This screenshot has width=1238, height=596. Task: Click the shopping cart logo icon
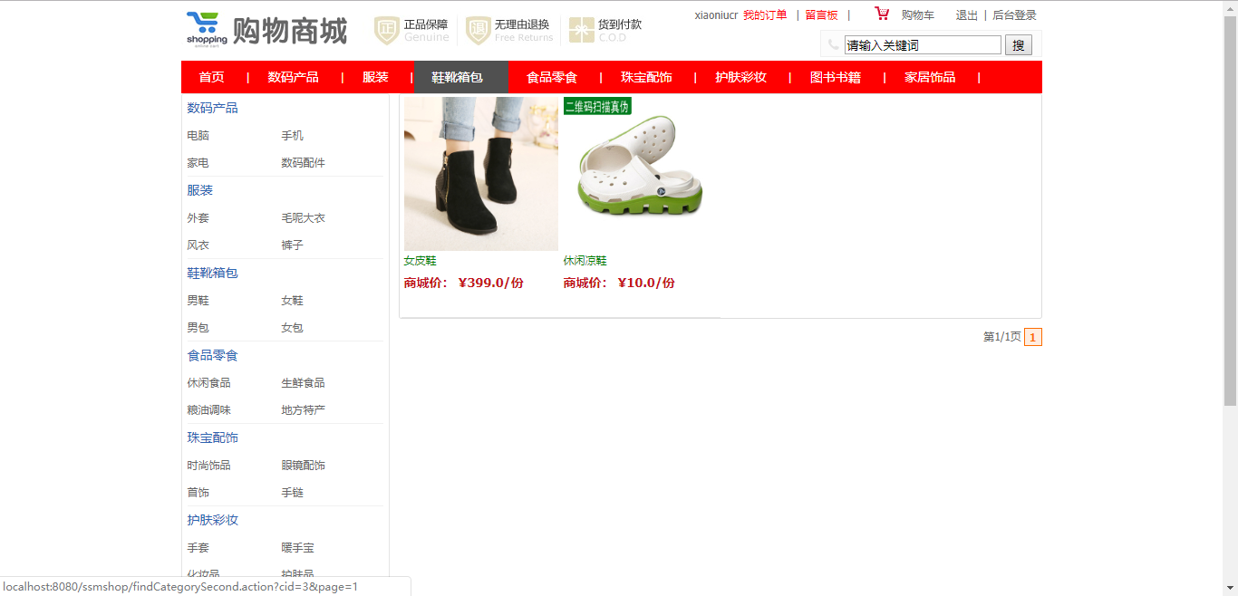coord(207,29)
